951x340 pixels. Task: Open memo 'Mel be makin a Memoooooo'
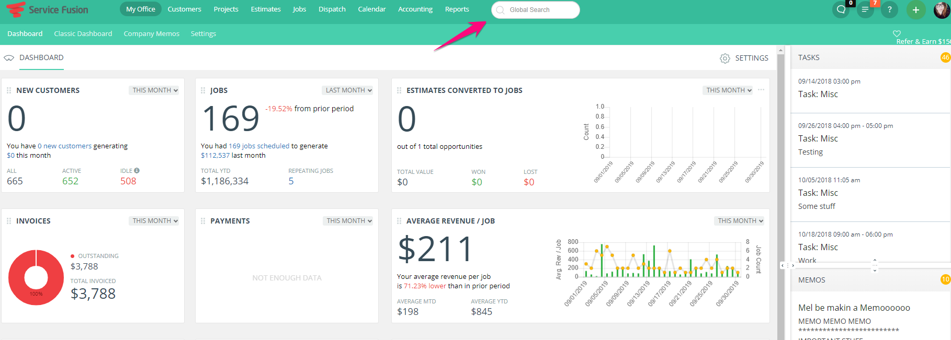pos(854,308)
